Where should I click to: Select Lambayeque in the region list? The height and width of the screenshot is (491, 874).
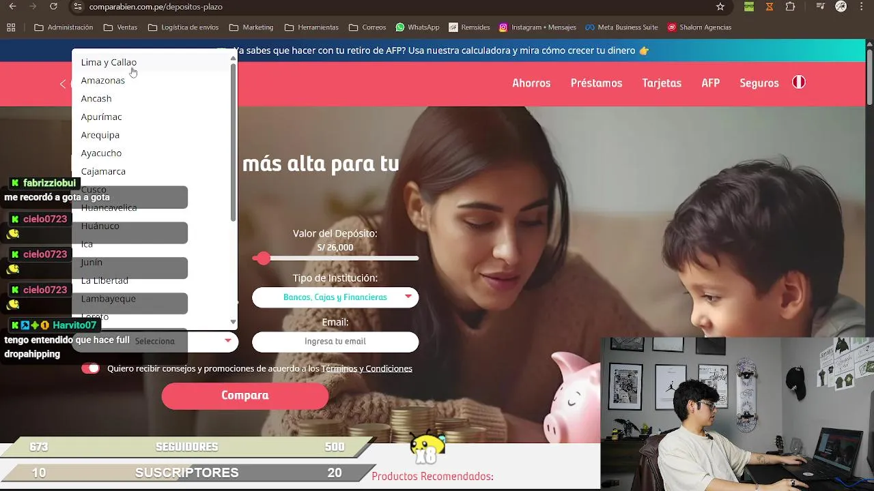151,299
